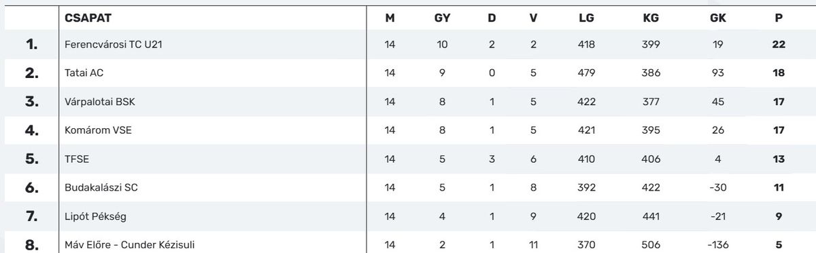Image resolution: width=816 pixels, height=253 pixels.
Task: Click the V losses column header
Action: [533, 18]
